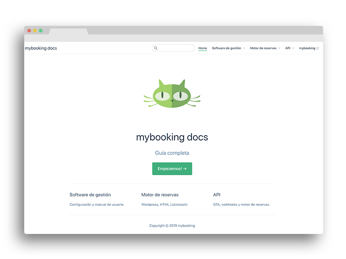Click the yellow window dot
The height and width of the screenshot is (259, 346).
click(x=34, y=31)
